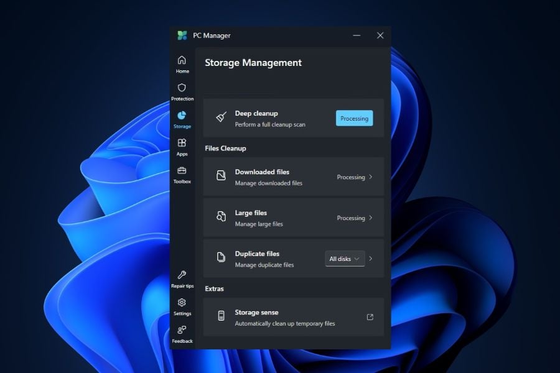
Task: Expand the Downloaded files chevron arrow
Action: 371,177
